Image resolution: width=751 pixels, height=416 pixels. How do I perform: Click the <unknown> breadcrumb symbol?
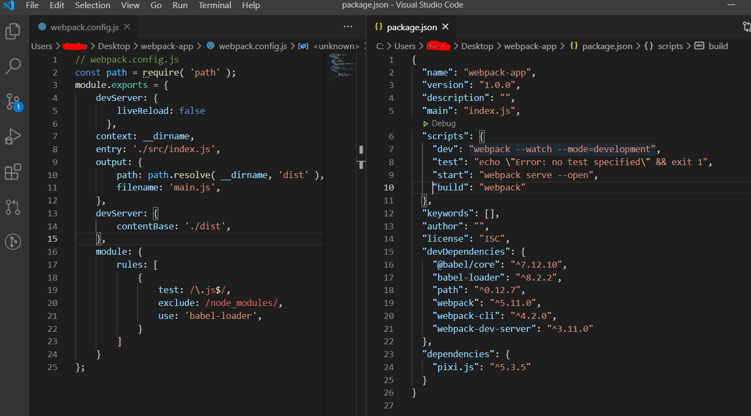pyautogui.click(x=336, y=46)
